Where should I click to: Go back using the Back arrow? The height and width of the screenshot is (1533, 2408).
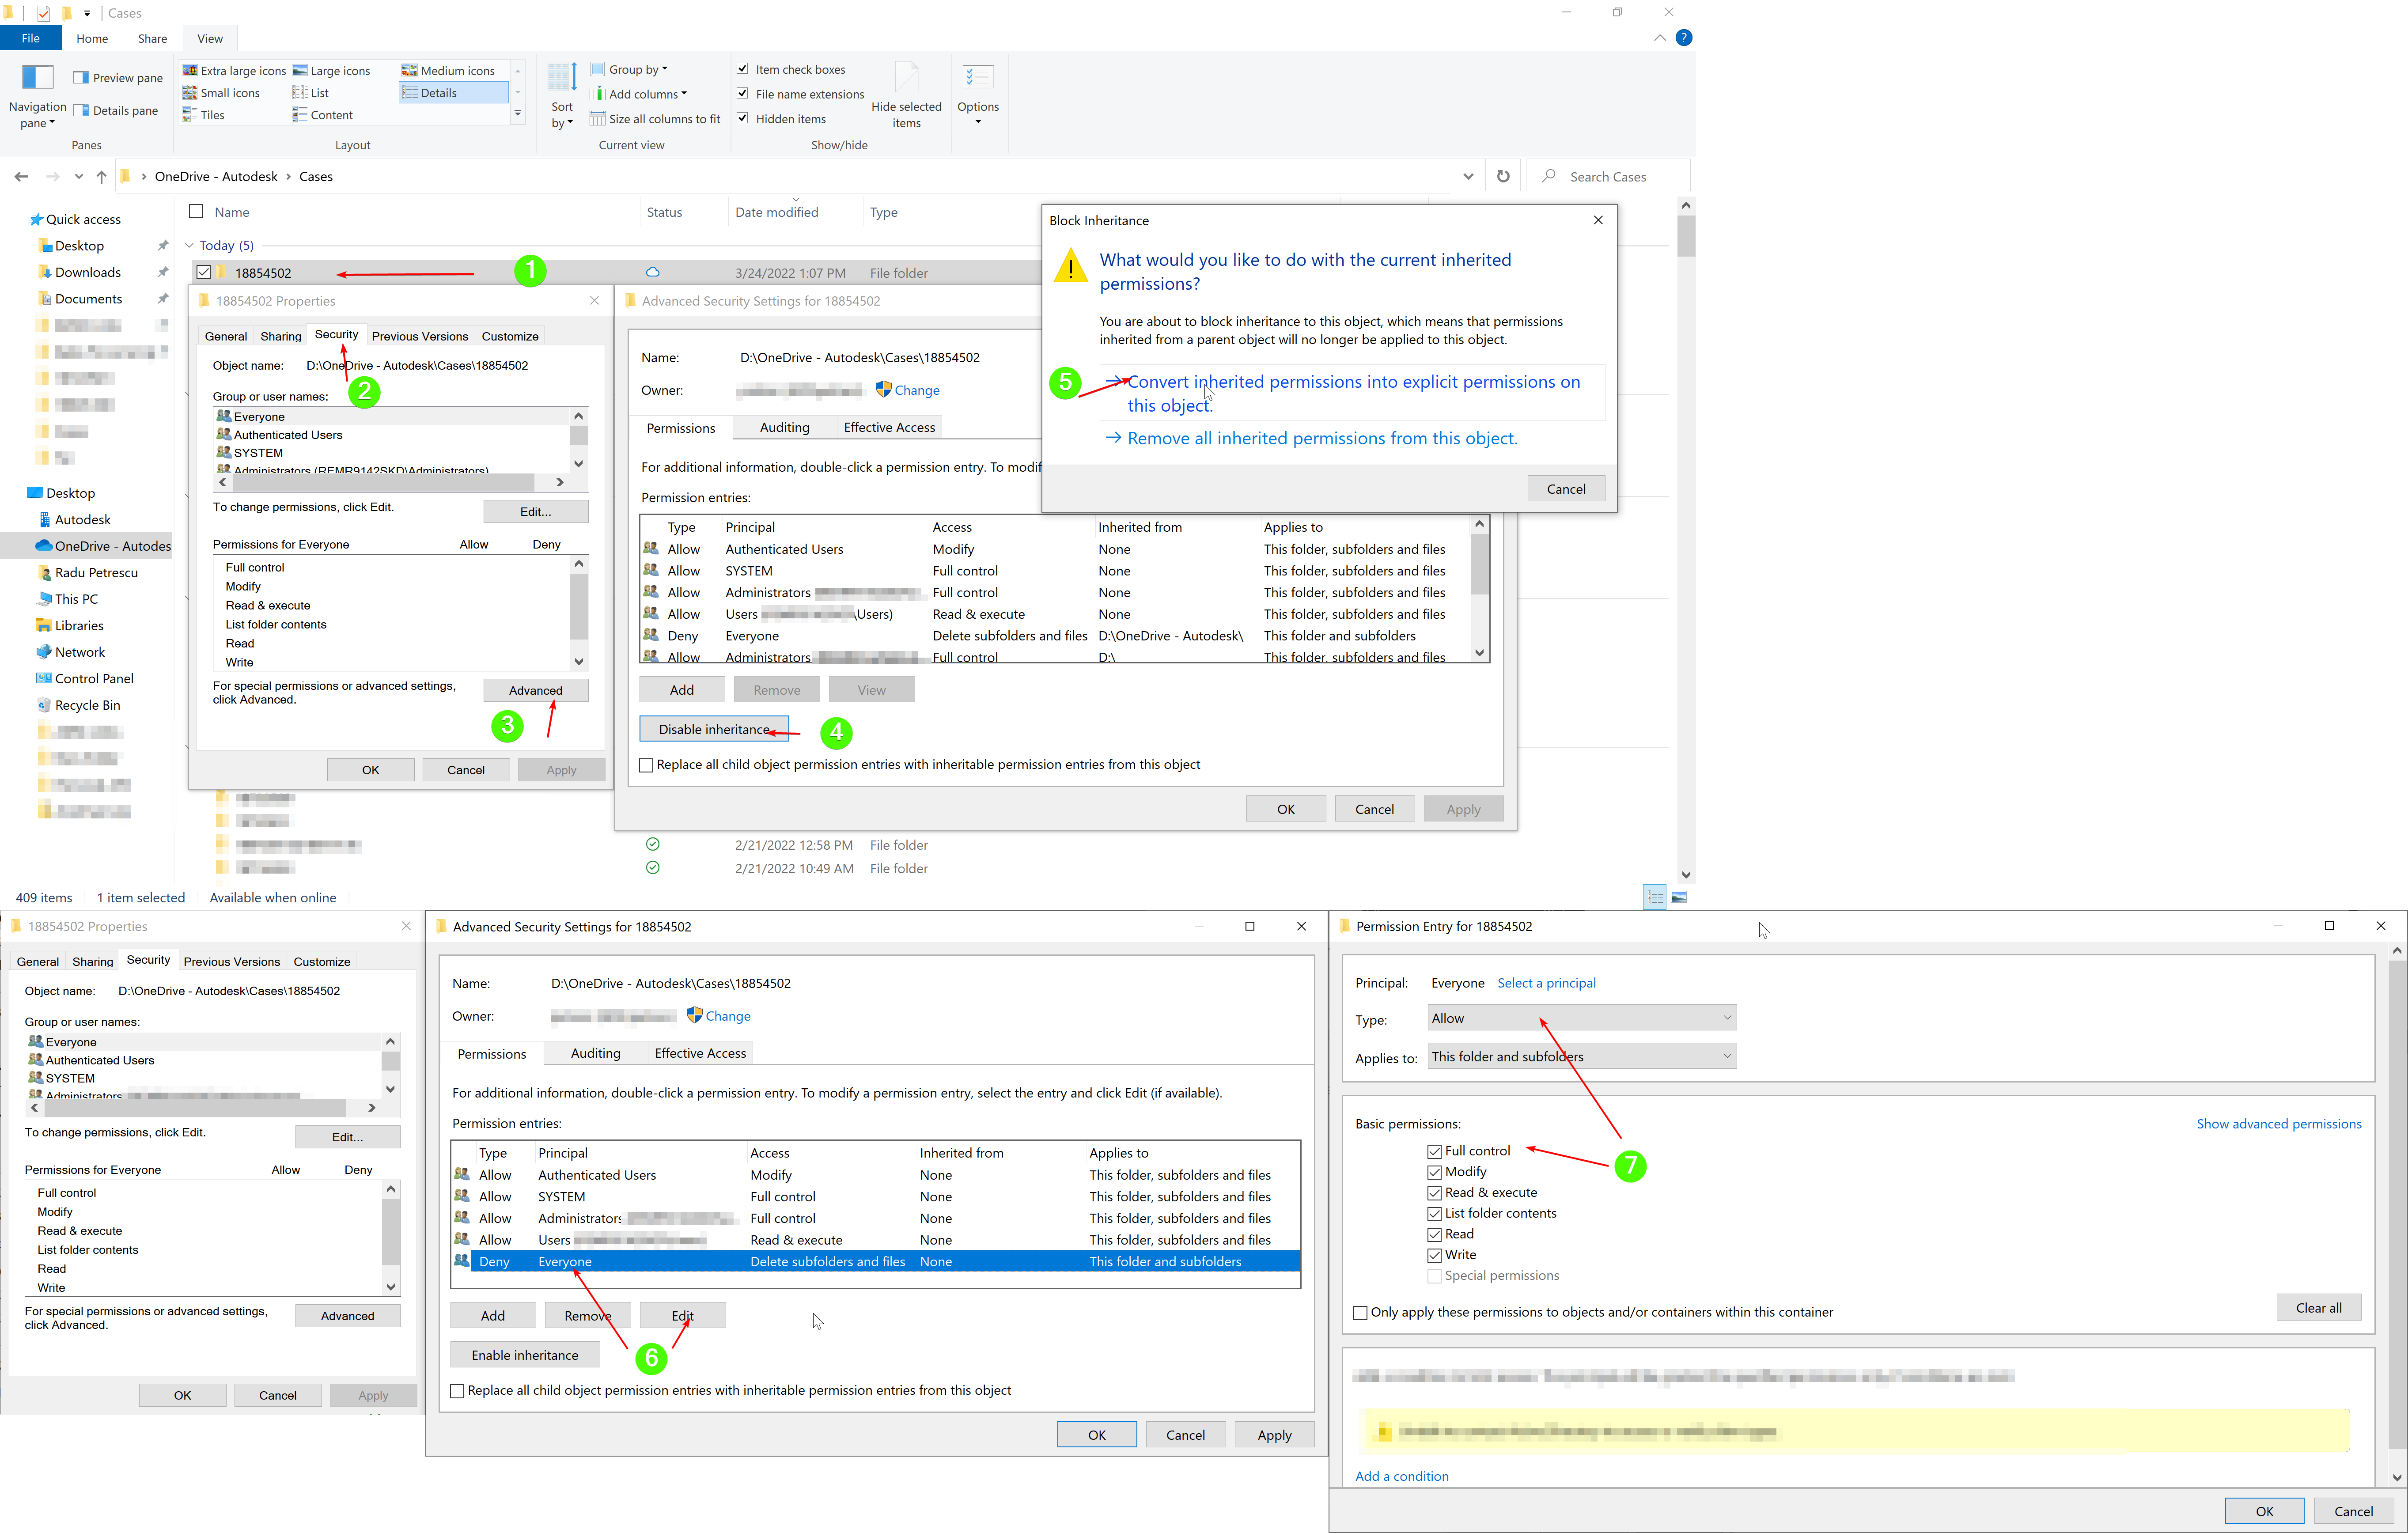coord(21,177)
